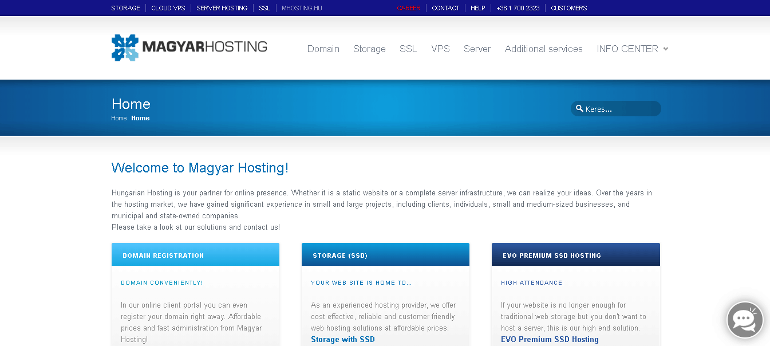Screen dimensions: 770x346
Task: Select SSL in the main navigation
Action: click(408, 49)
